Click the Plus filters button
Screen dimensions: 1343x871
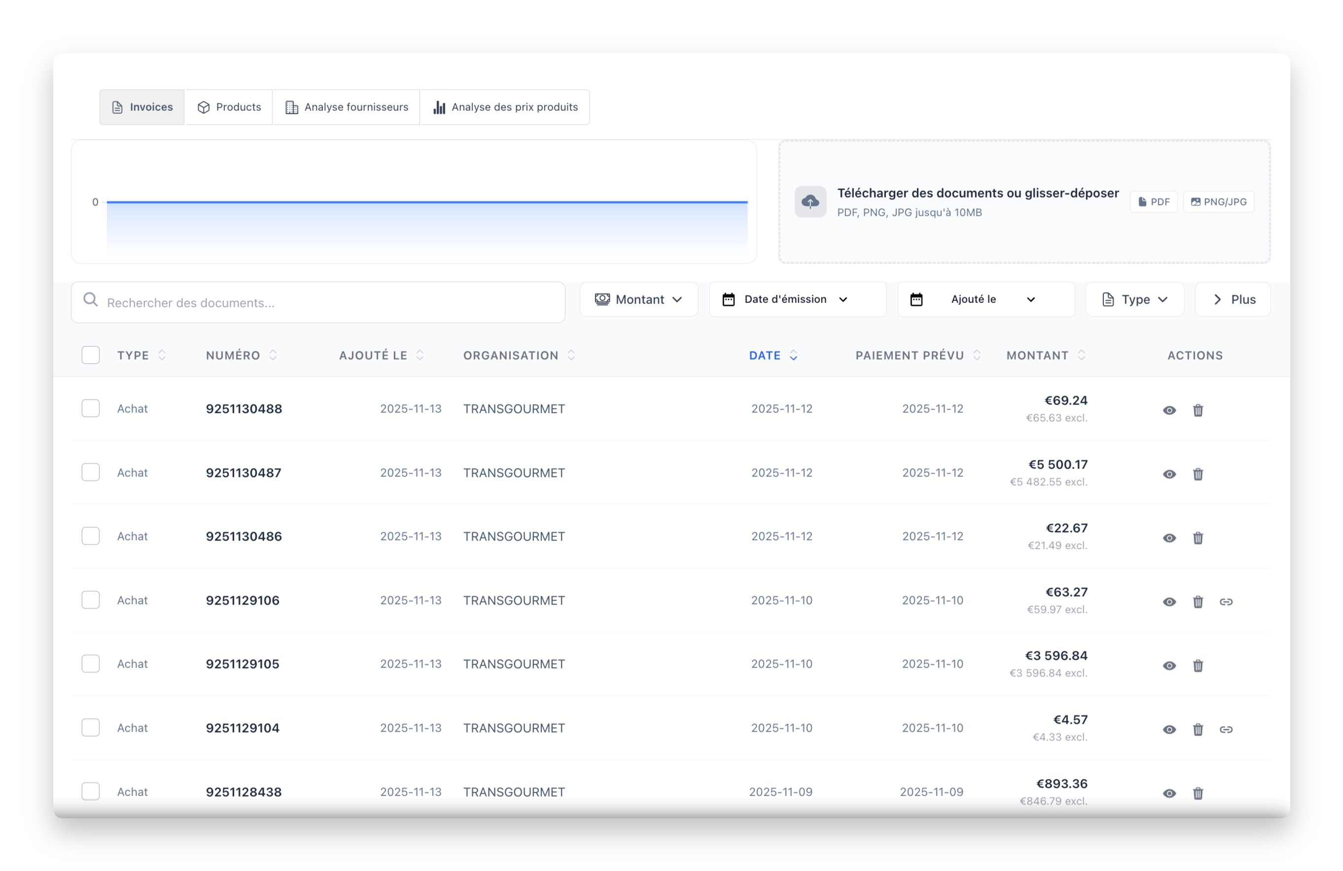(1233, 300)
